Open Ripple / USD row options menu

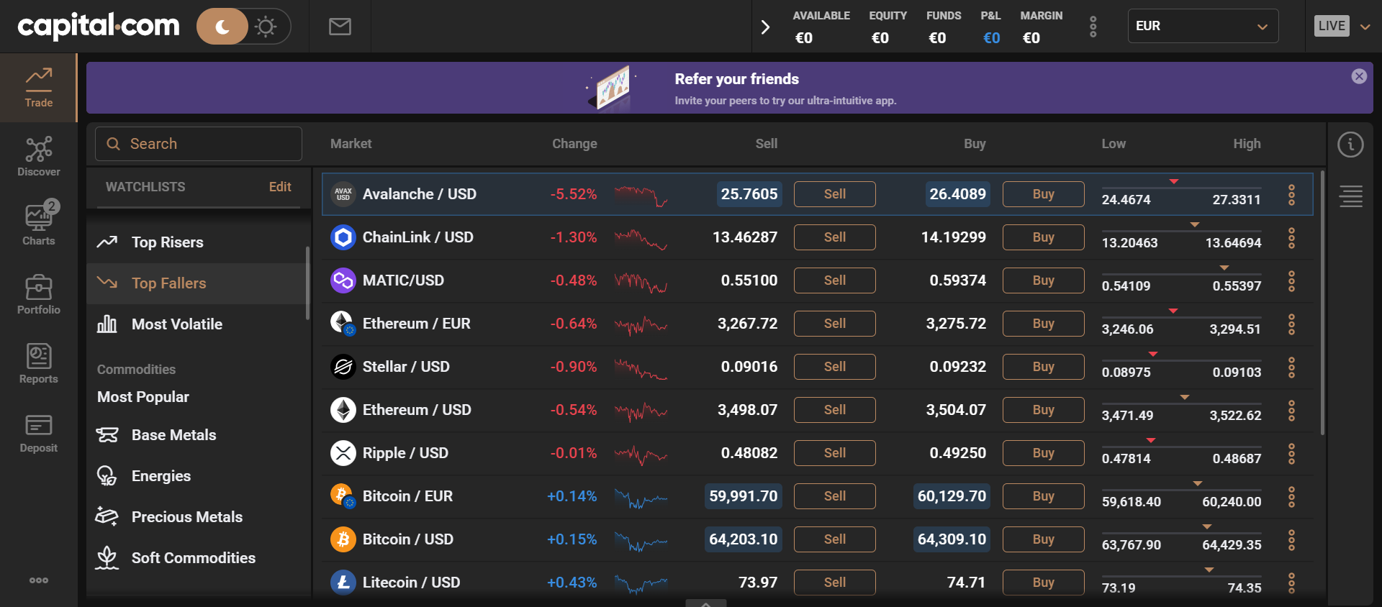pyautogui.click(x=1291, y=453)
